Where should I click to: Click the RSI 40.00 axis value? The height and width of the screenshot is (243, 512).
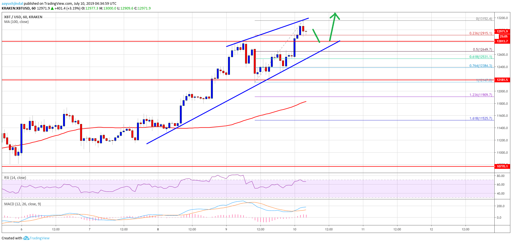pyautogui.click(x=501, y=193)
